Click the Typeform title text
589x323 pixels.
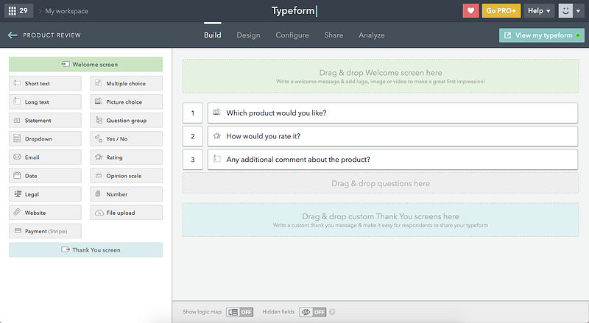click(293, 10)
